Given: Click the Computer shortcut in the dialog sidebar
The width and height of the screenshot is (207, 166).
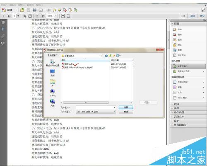Looking at the screenshot, I should click(53, 93).
